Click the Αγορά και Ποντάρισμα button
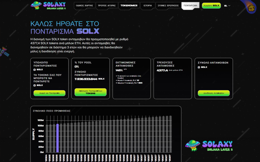260x162 pixels. 49,93
